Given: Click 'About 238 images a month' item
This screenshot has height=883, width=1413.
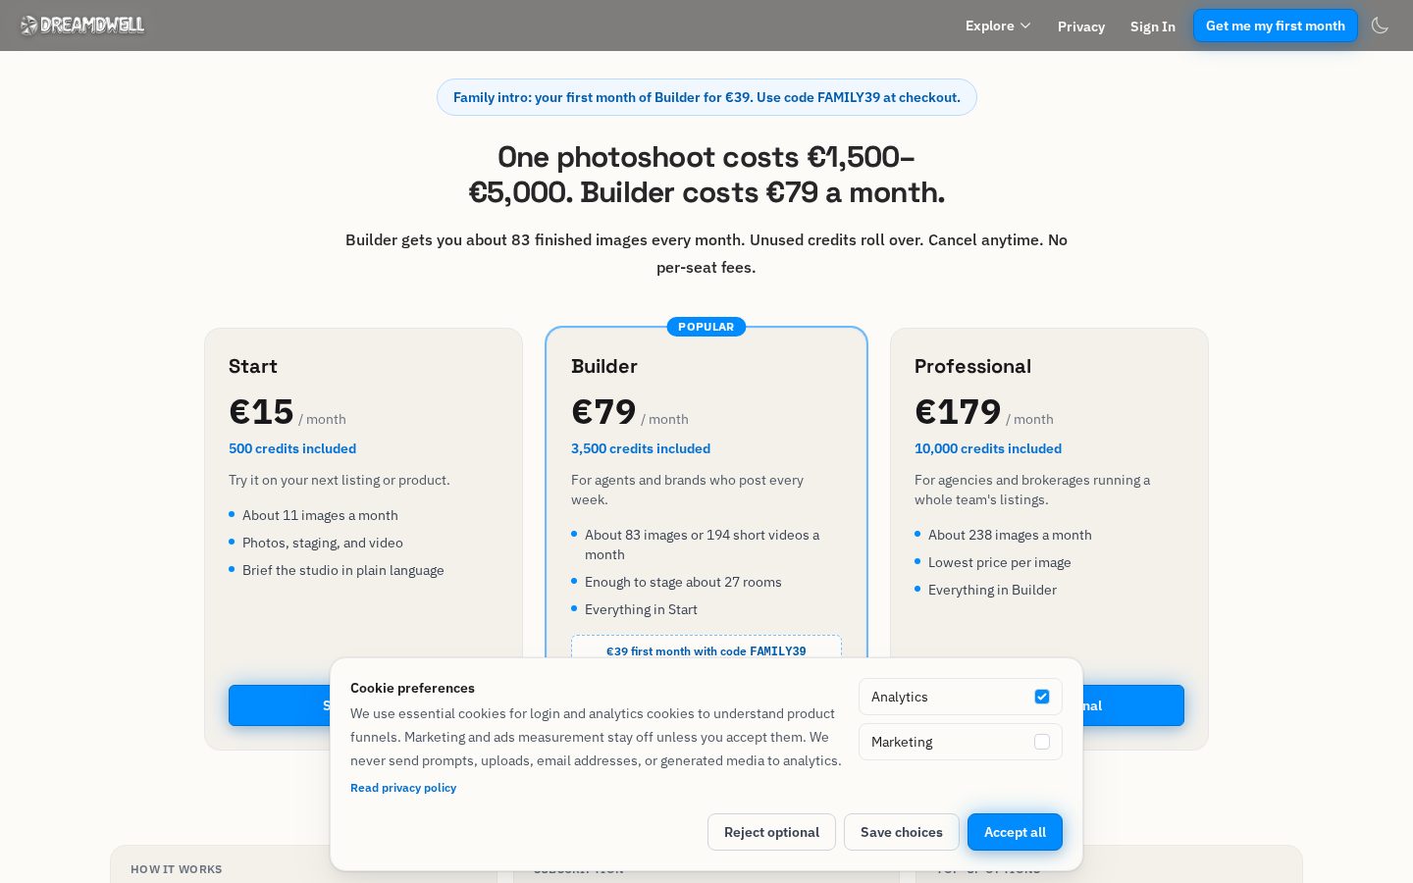Looking at the screenshot, I should (1010, 535).
